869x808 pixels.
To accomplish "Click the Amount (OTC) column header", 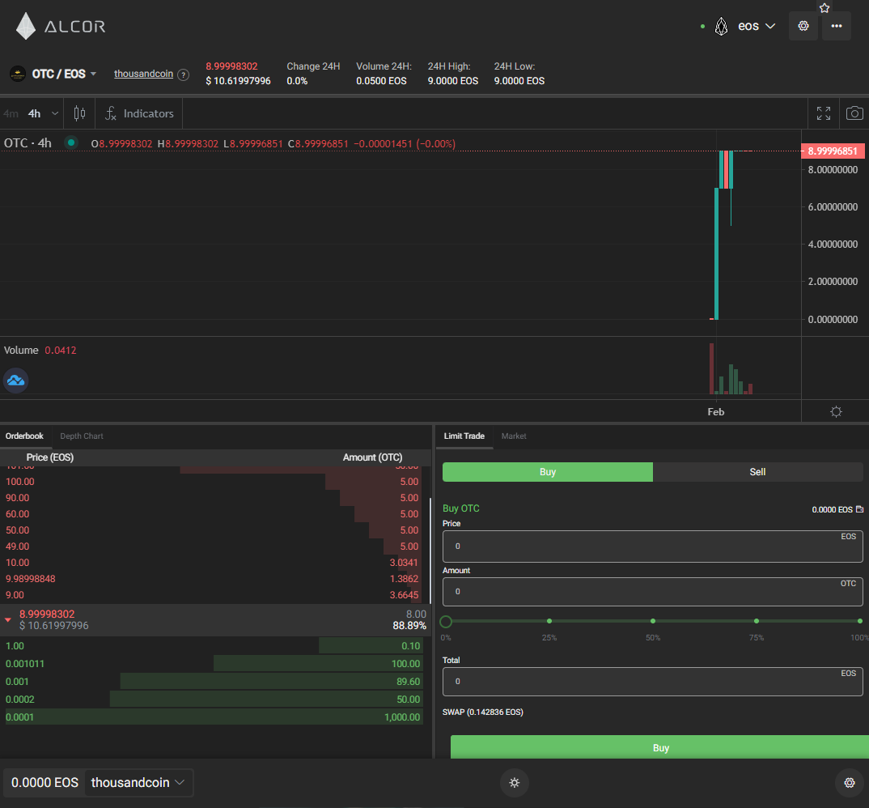I will click(x=372, y=457).
